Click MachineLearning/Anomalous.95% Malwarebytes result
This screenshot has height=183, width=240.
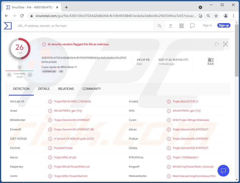[x=194, y=176]
